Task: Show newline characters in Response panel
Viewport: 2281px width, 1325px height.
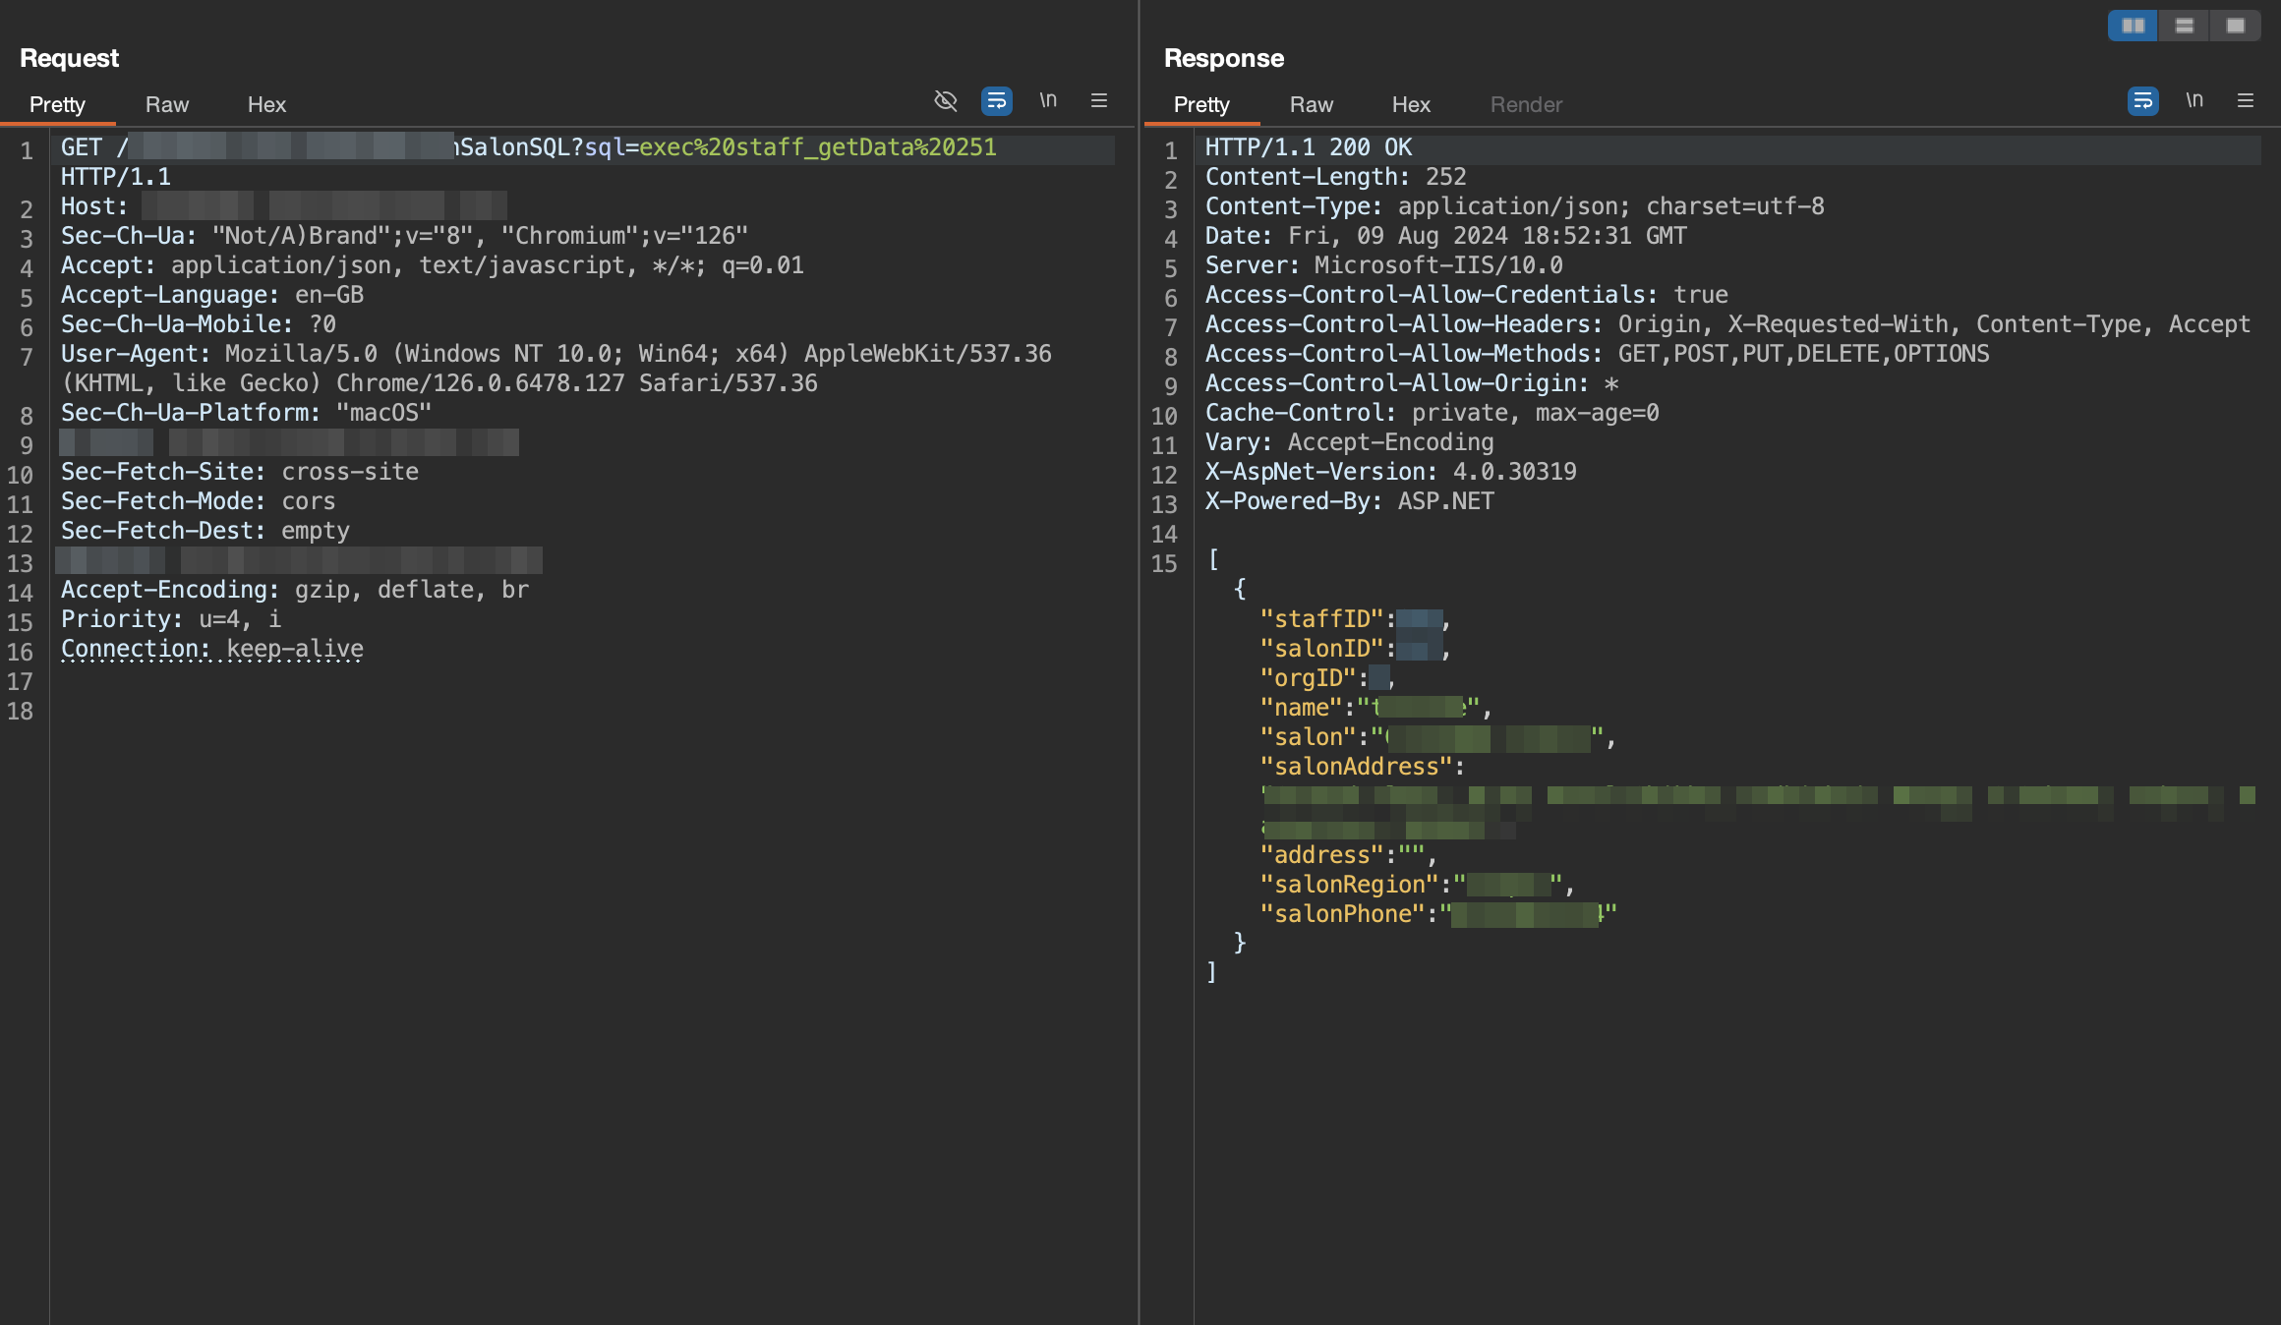Action: pos(2194,100)
